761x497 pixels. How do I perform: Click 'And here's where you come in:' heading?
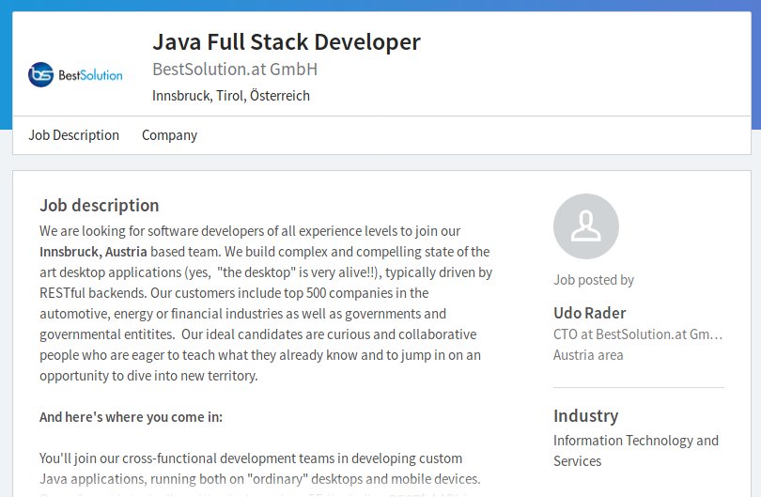click(131, 417)
